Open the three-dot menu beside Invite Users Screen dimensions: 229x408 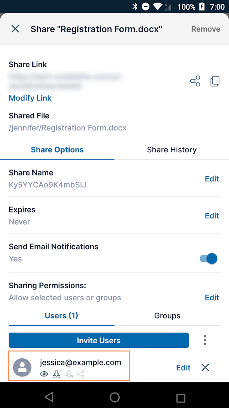(x=205, y=340)
